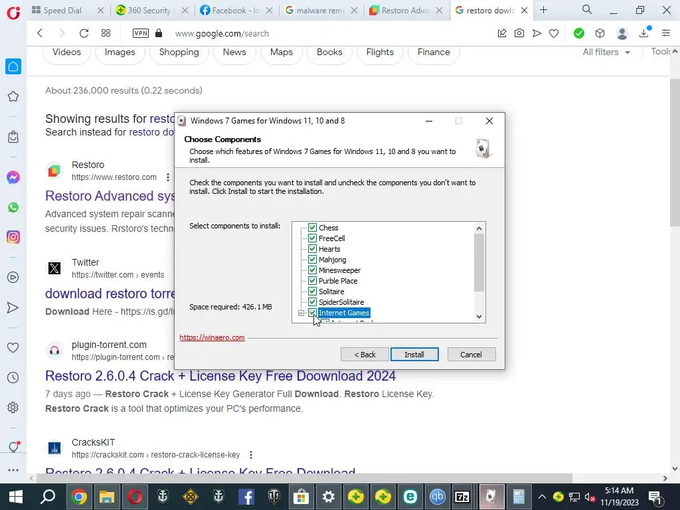The width and height of the screenshot is (680, 510).
Task: Uncheck the Solitaire component
Action: [x=312, y=292]
